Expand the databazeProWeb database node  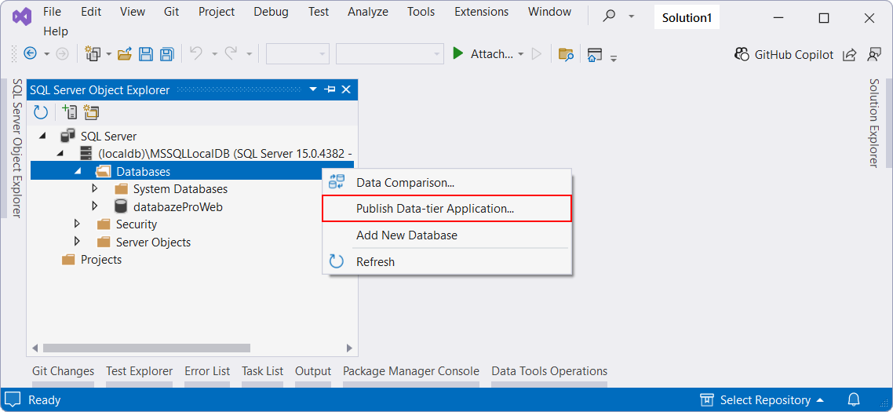point(95,206)
